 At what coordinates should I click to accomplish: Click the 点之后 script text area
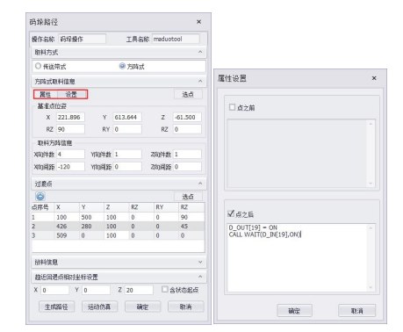pyautogui.click(x=298, y=258)
